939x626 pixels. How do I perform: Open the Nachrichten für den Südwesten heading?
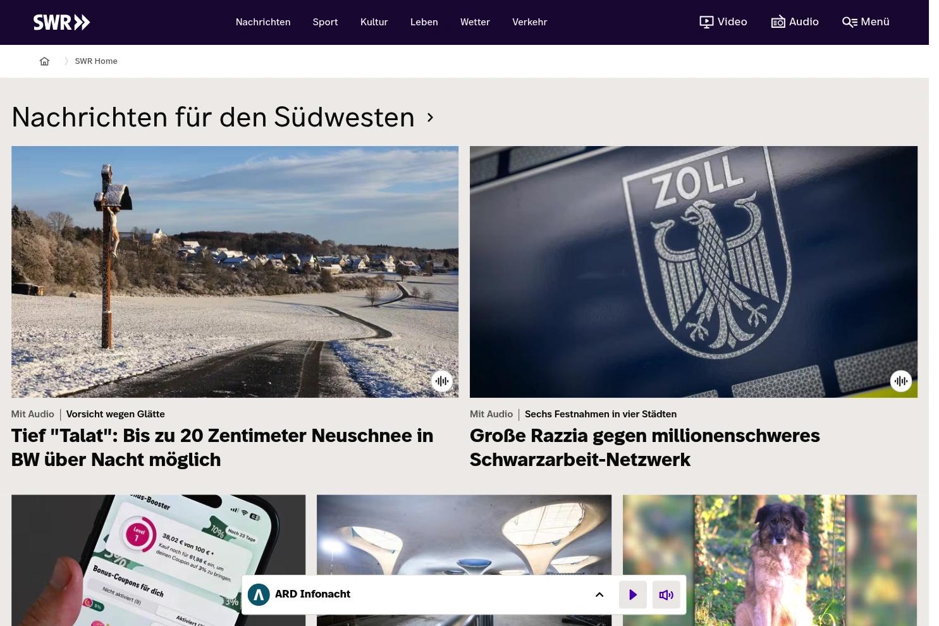pos(213,118)
